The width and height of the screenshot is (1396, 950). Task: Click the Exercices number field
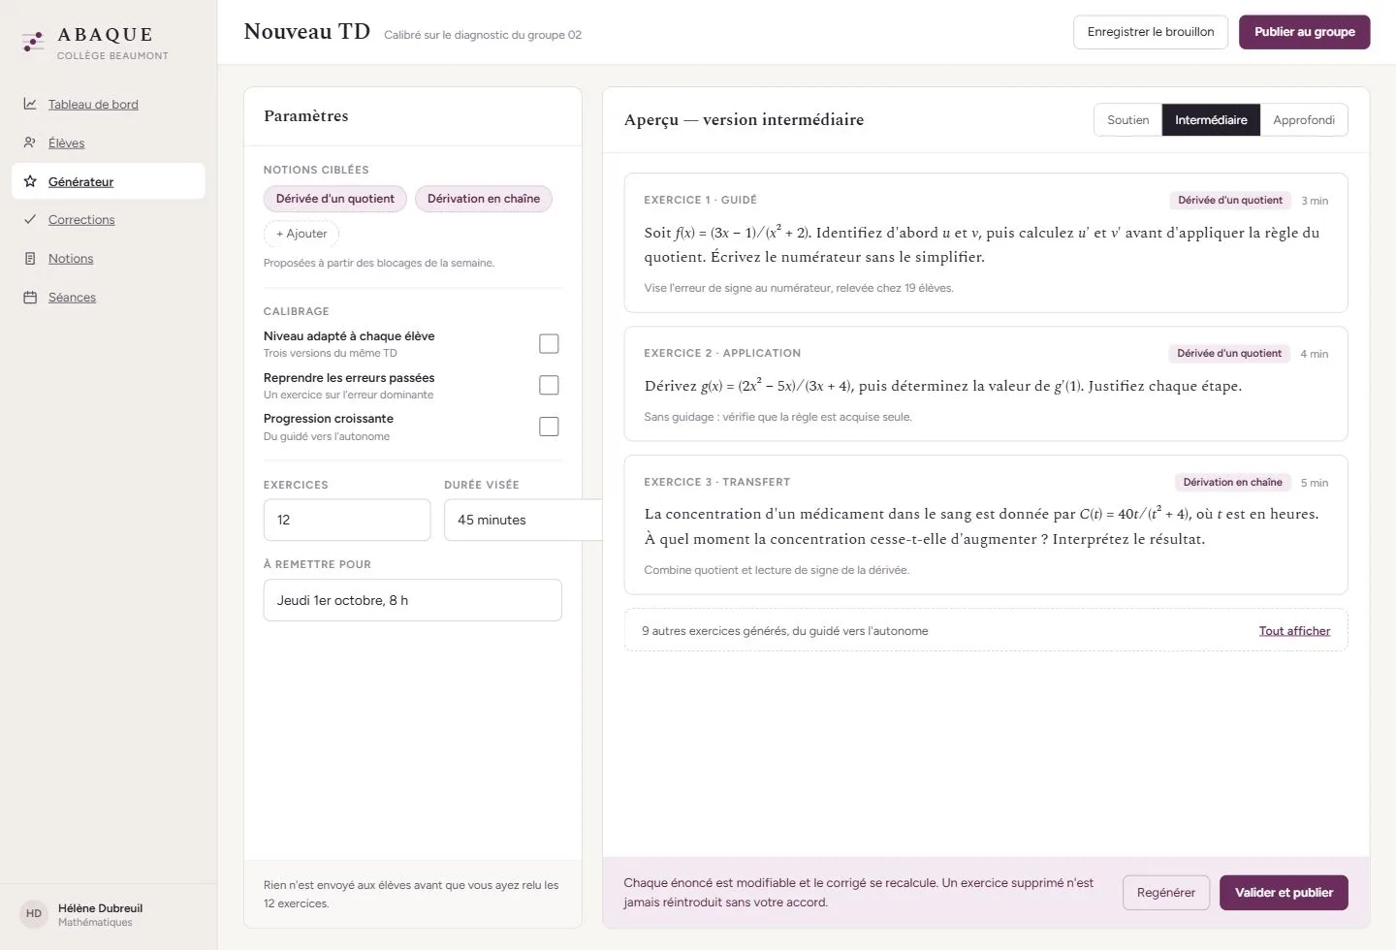347,520
